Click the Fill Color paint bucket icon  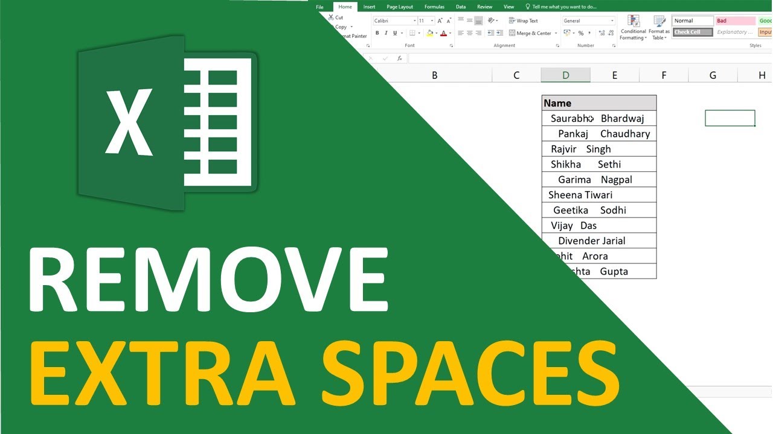430,33
